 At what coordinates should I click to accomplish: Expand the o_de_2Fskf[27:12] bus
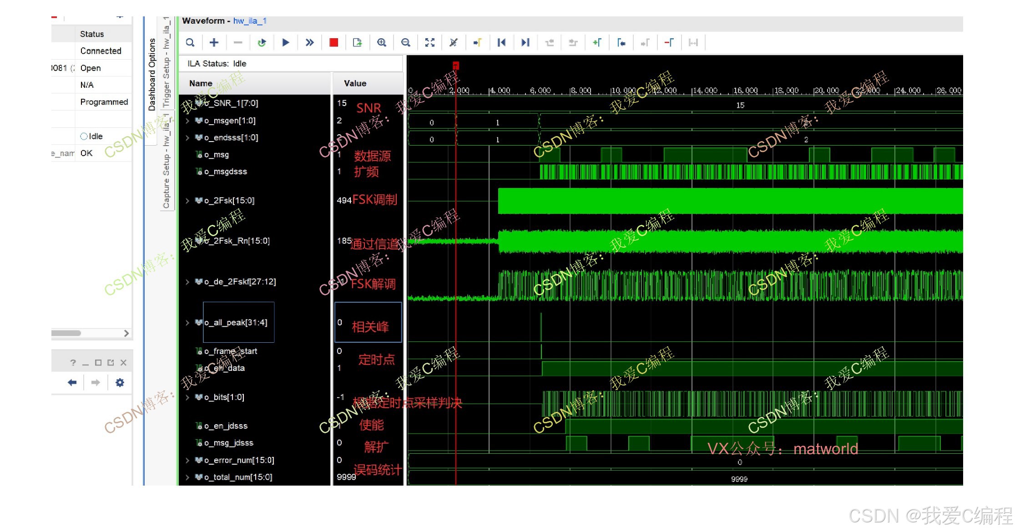(x=187, y=282)
